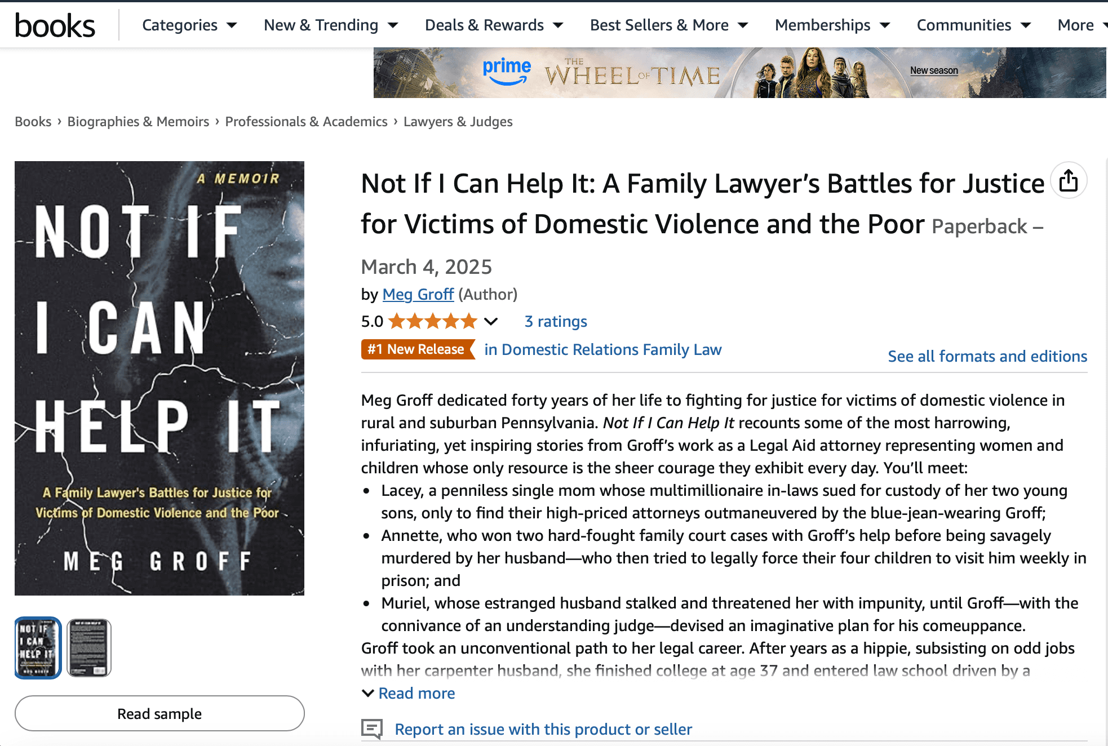Click the report issue speech-bubble icon
Screen dimensions: 1108x746
[x=371, y=729]
